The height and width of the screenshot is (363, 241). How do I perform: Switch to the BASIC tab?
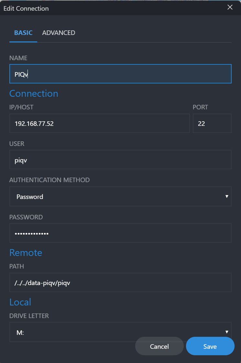pos(23,33)
